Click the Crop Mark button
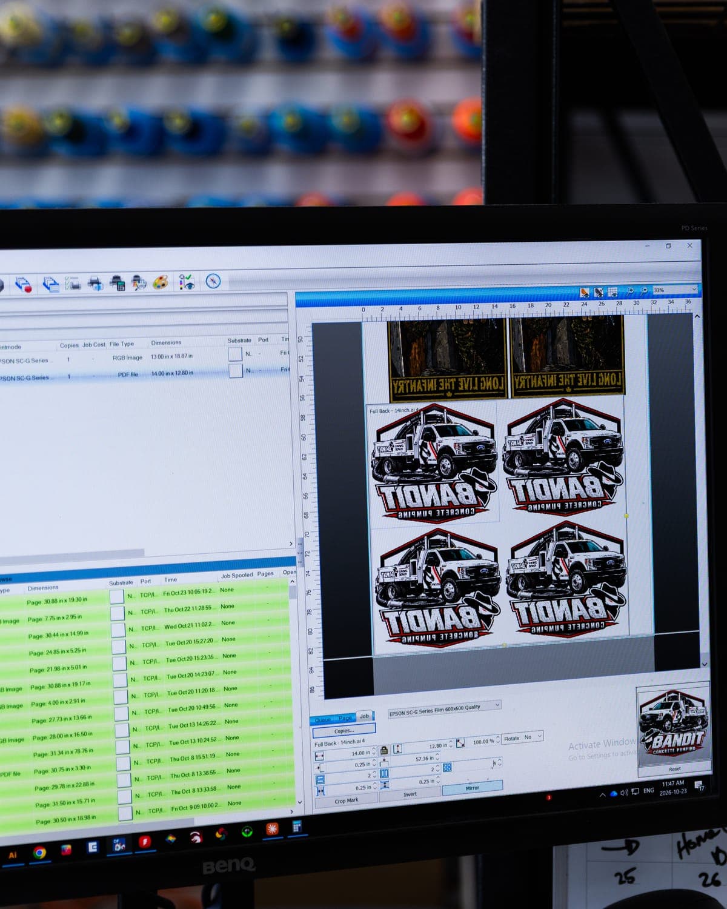 347,801
